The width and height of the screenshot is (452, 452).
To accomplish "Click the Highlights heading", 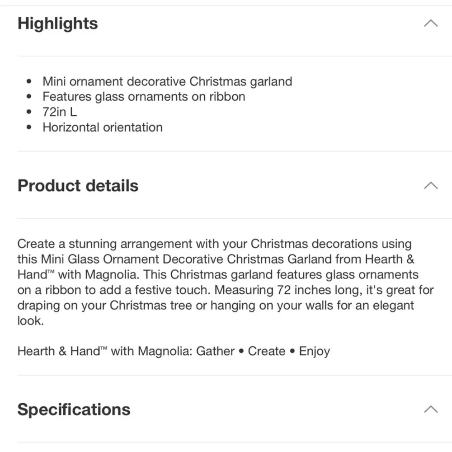I will pyautogui.click(x=58, y=24).
